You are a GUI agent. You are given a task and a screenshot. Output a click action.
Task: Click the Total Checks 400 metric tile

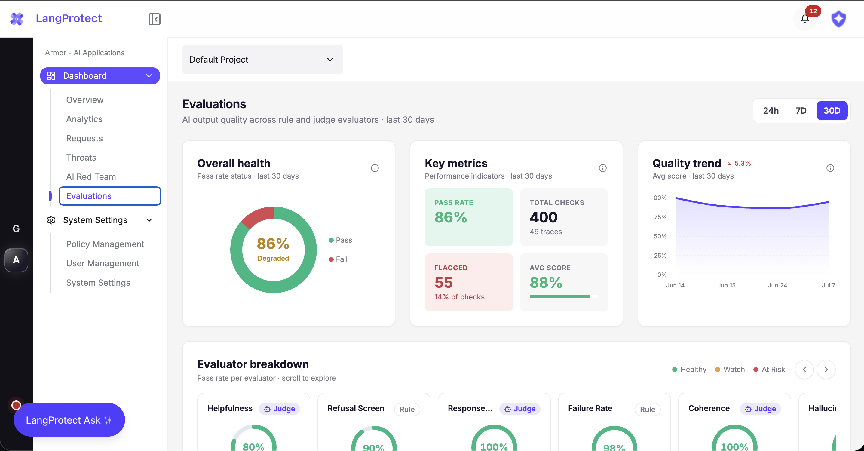[564, 217]
